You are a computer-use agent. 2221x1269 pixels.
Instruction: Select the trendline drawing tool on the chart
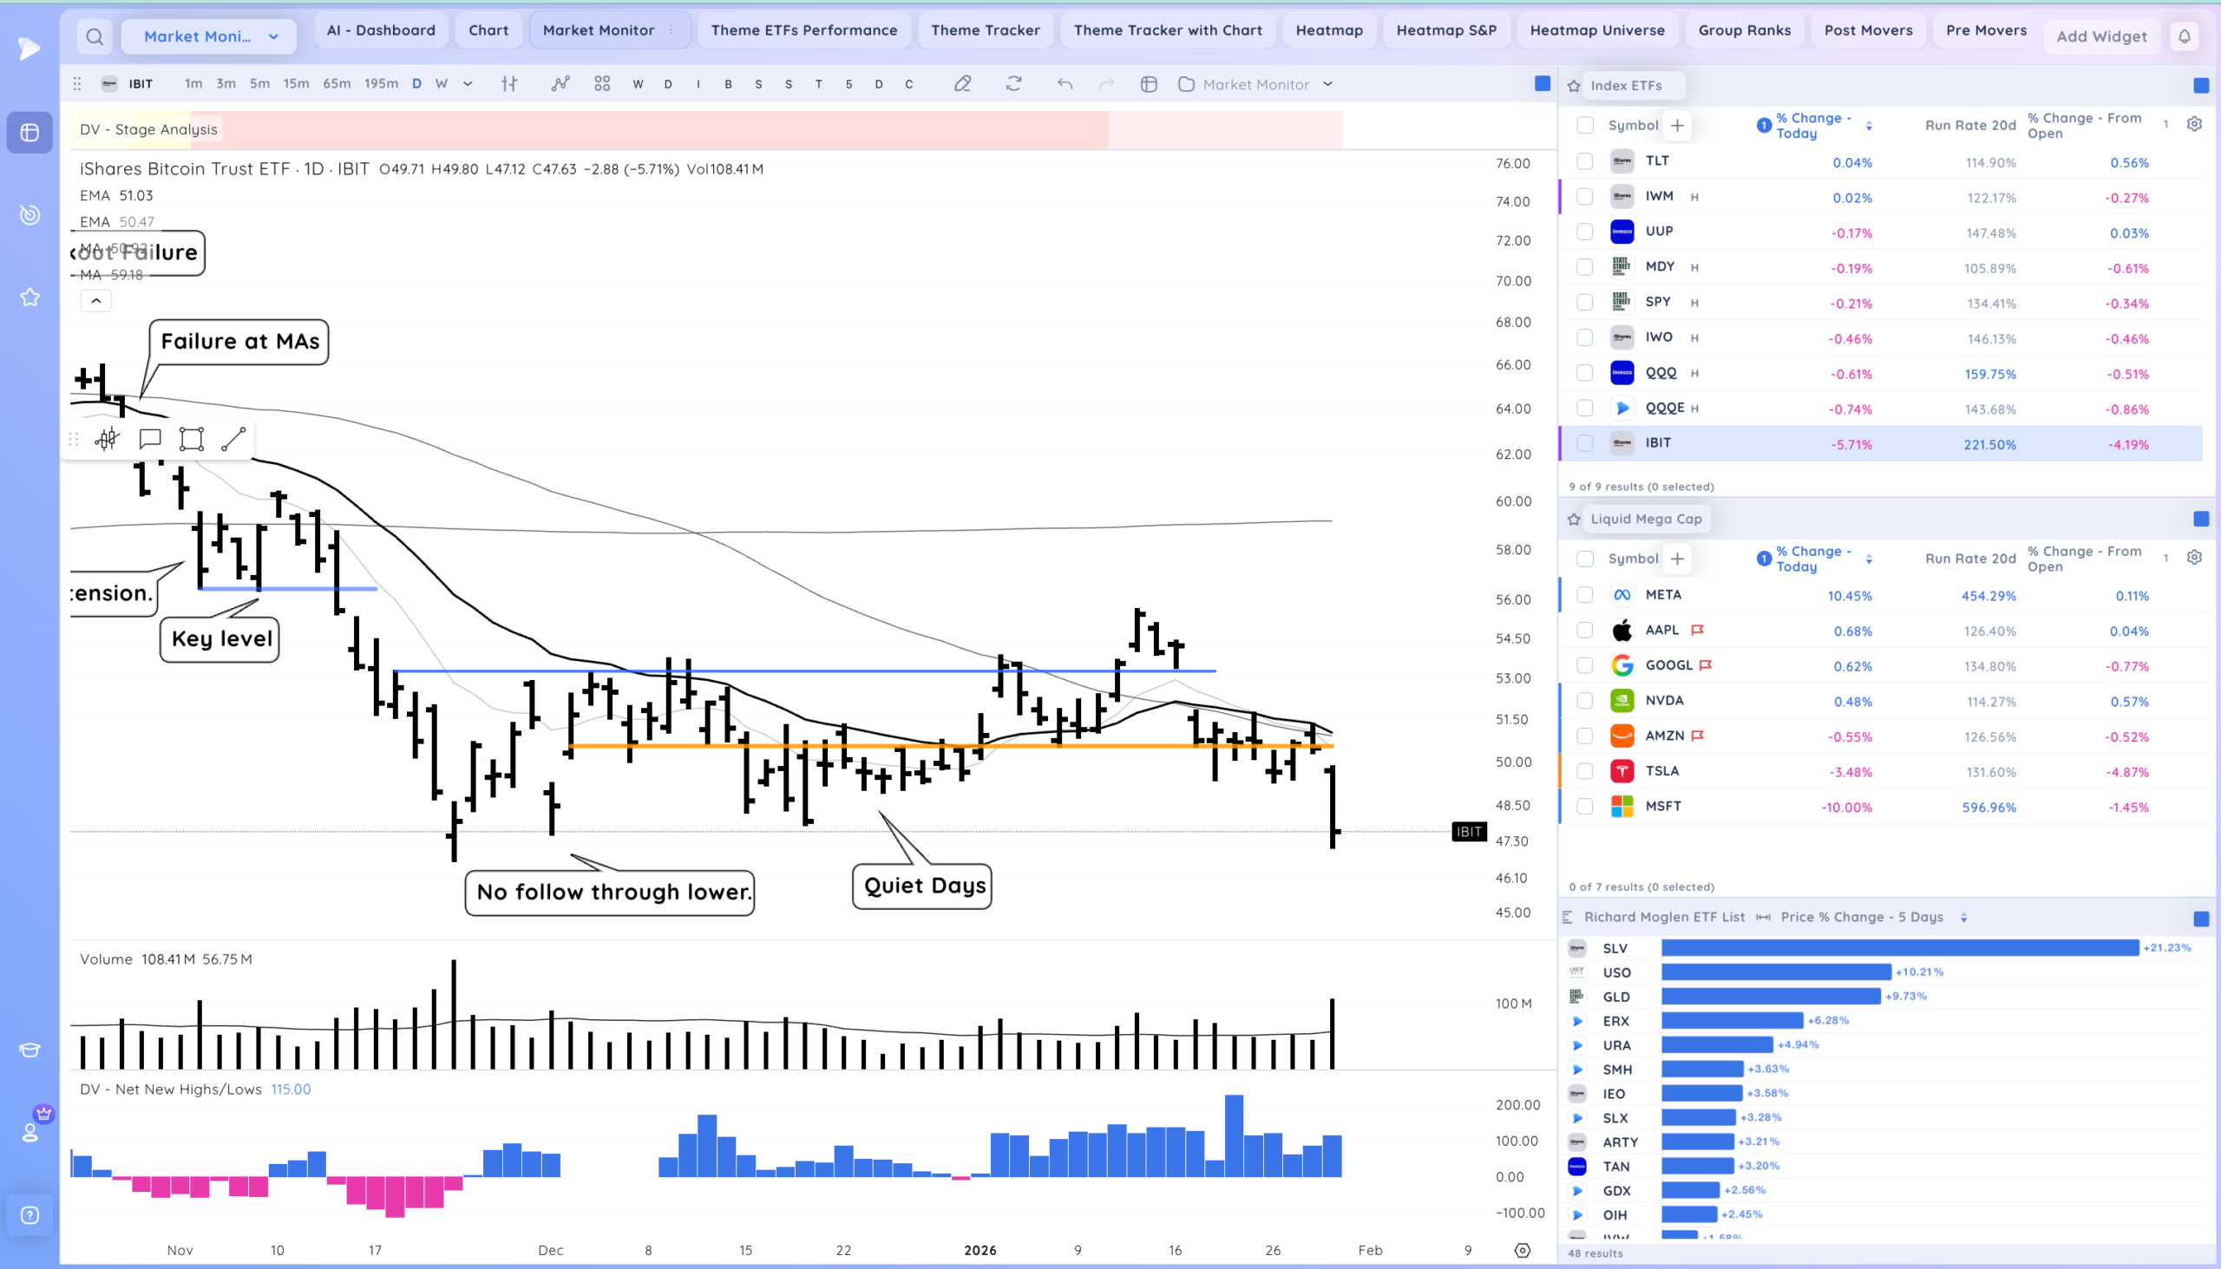click(x=232, y=438)
